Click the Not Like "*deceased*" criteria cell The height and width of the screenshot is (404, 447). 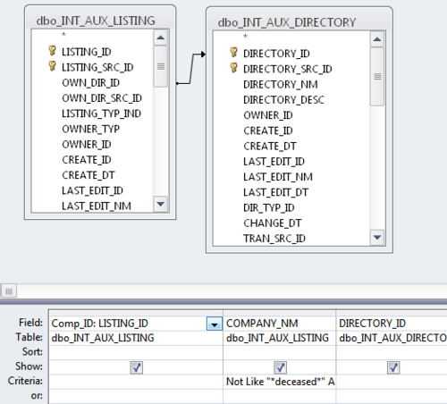tap(280, 382)
